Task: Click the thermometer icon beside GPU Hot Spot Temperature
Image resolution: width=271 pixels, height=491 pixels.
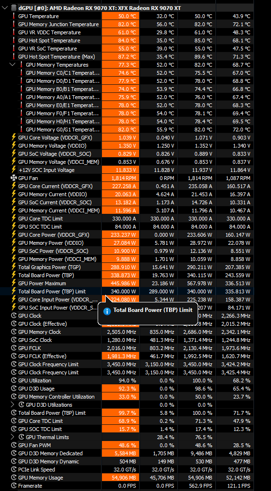Action: pos(14,40)
